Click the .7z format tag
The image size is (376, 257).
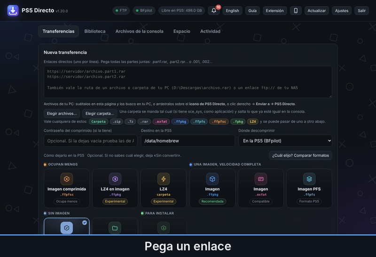click(x=130, y=121)
